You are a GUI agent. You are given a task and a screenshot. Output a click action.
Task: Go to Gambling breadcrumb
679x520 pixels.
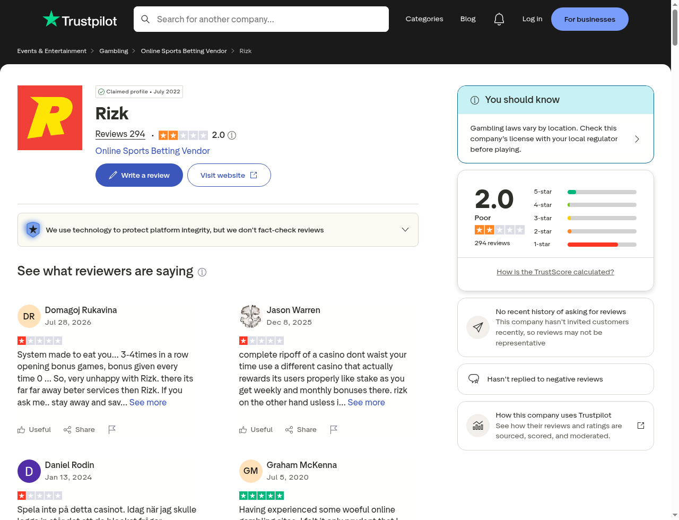point(114,51)
